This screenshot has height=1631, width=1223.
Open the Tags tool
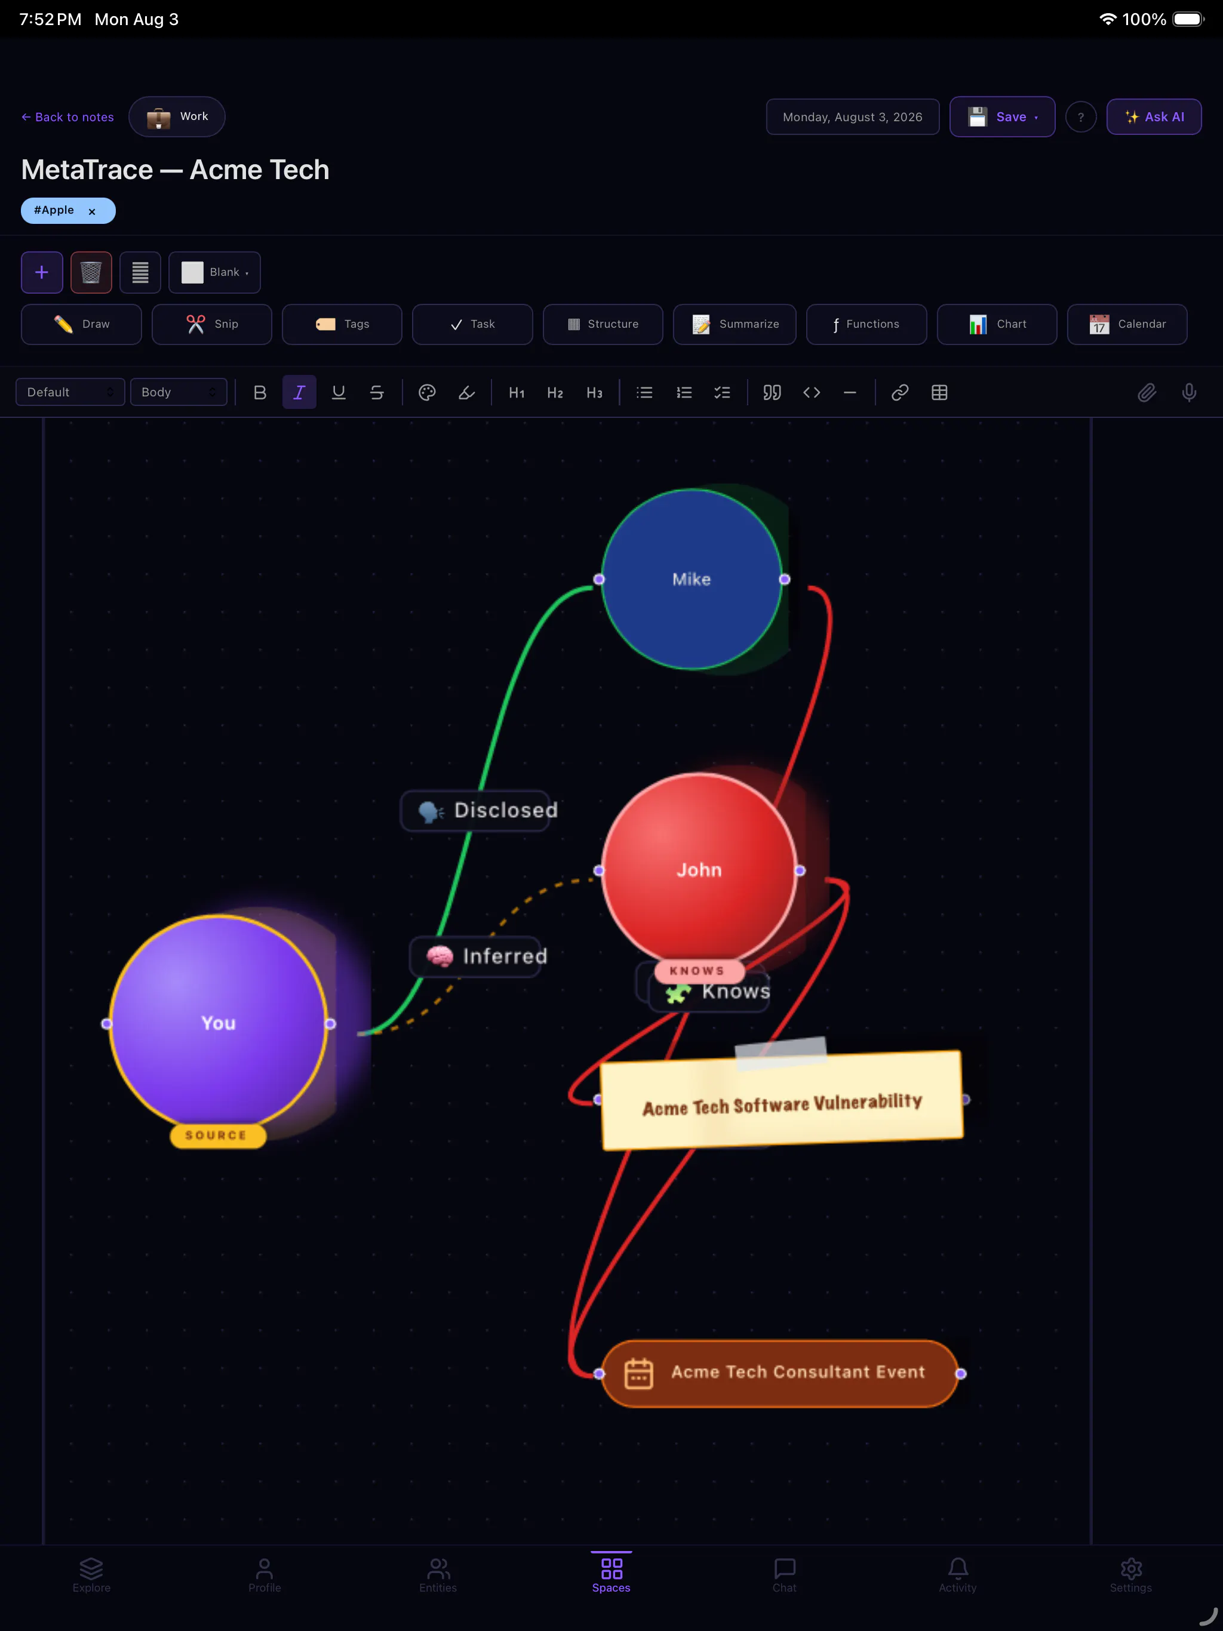point(342,324)
